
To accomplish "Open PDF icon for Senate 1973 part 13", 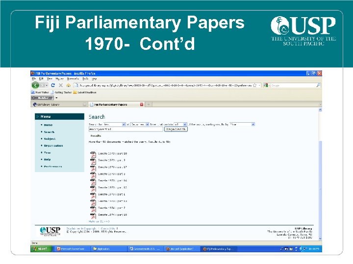I will click(x=93, y=202).
